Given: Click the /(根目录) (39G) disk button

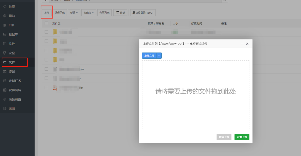Looking at the screenshot, I should click(x=143, y=13).
